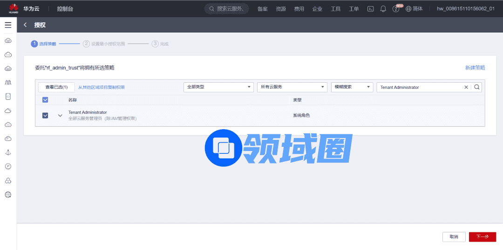The image size is (503, 250).
Task: Clear the Tenant Administrator search text
Action: 466,87
